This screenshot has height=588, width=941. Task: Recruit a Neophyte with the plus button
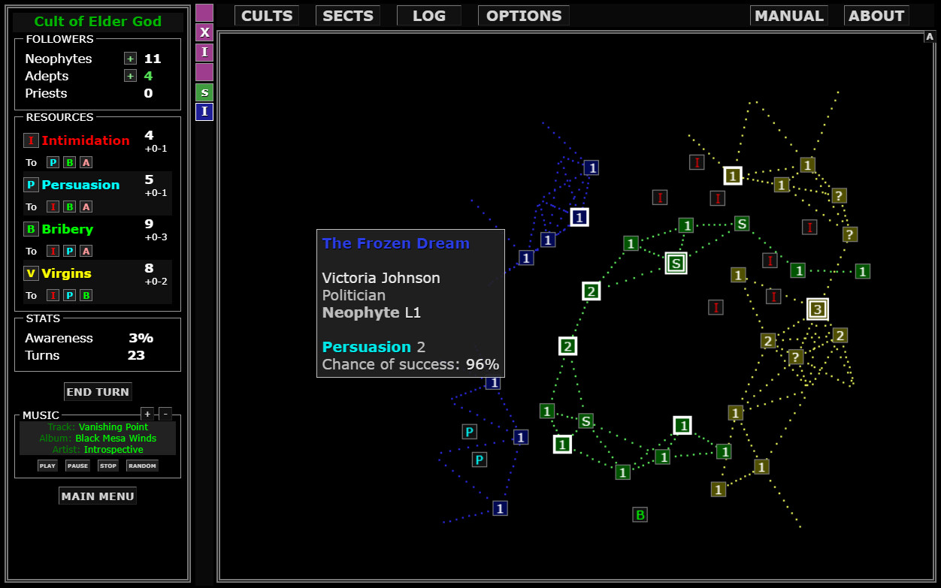pos(130,58)
